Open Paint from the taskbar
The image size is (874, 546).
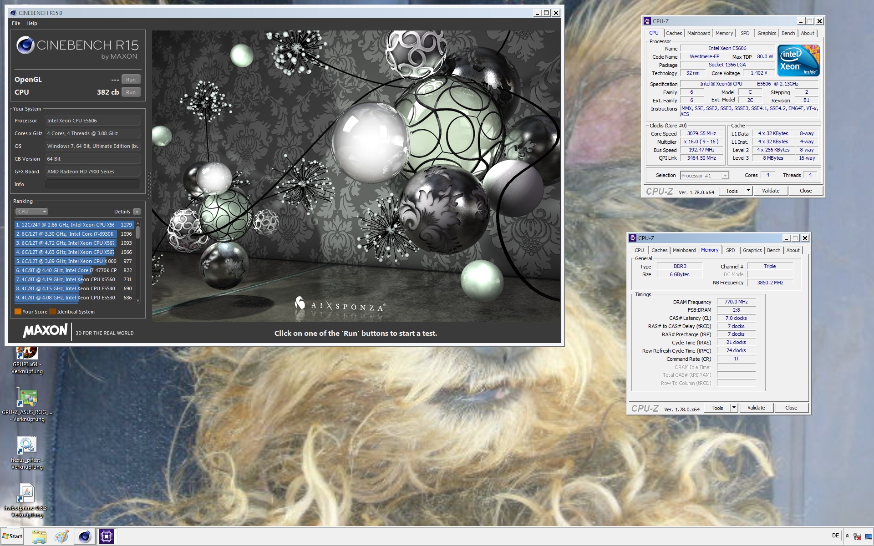61,536
